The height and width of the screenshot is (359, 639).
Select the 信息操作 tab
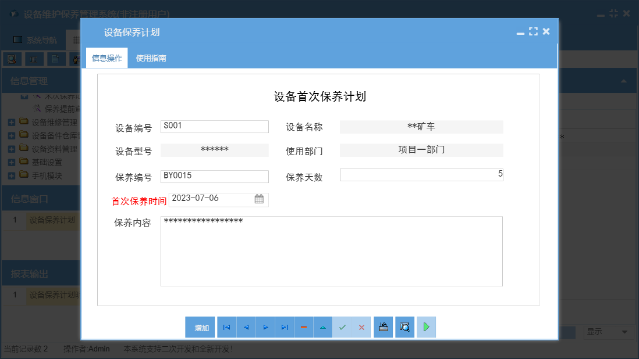pyautogui.click(x=106, y=58)
